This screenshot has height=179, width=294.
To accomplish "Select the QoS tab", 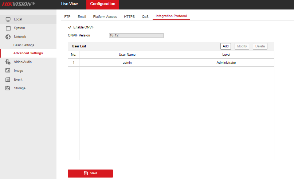I will [145, 17].
